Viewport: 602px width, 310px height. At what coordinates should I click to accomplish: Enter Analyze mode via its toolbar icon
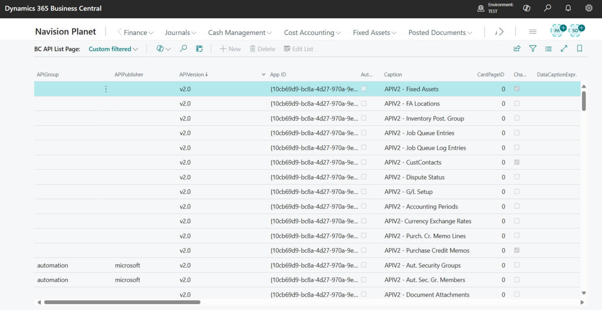(199, 48)
